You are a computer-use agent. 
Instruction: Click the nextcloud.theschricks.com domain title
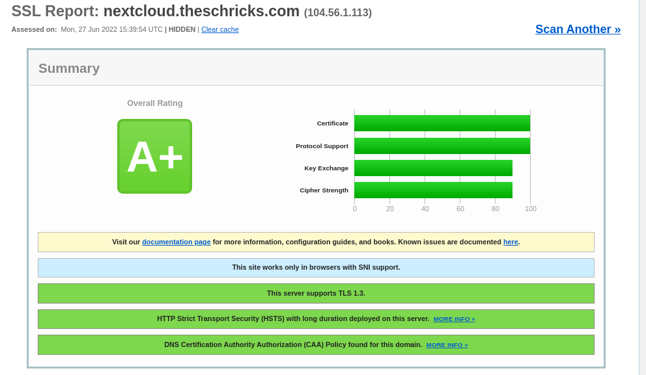[x=201, y=11]
